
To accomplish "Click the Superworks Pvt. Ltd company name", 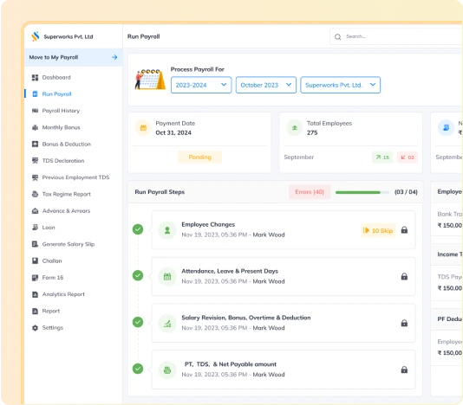I will [68, 37].
